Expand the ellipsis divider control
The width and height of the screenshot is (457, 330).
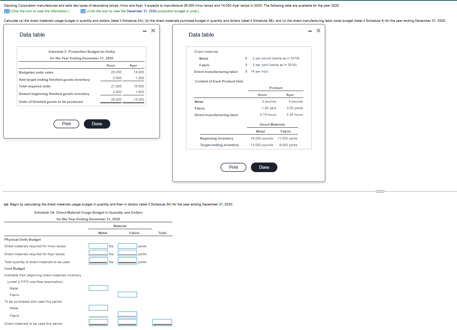tap(380, 191)
